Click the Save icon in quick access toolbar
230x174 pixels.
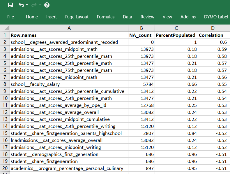click(x=10, y=5)
